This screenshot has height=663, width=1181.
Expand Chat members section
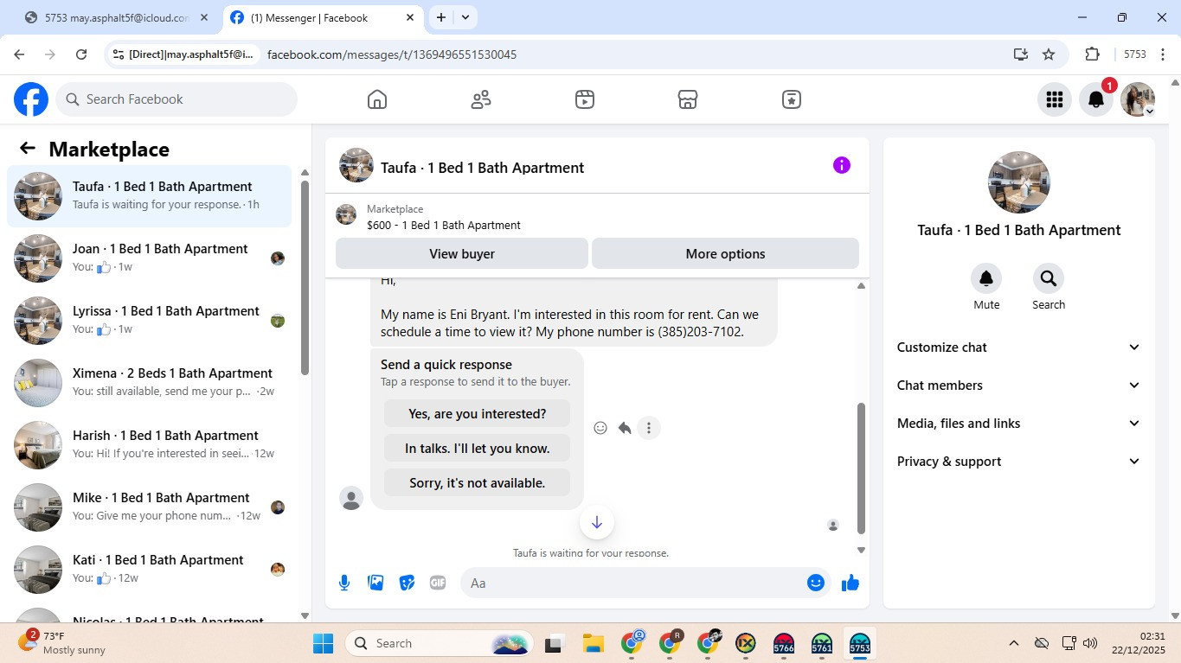1019,386
